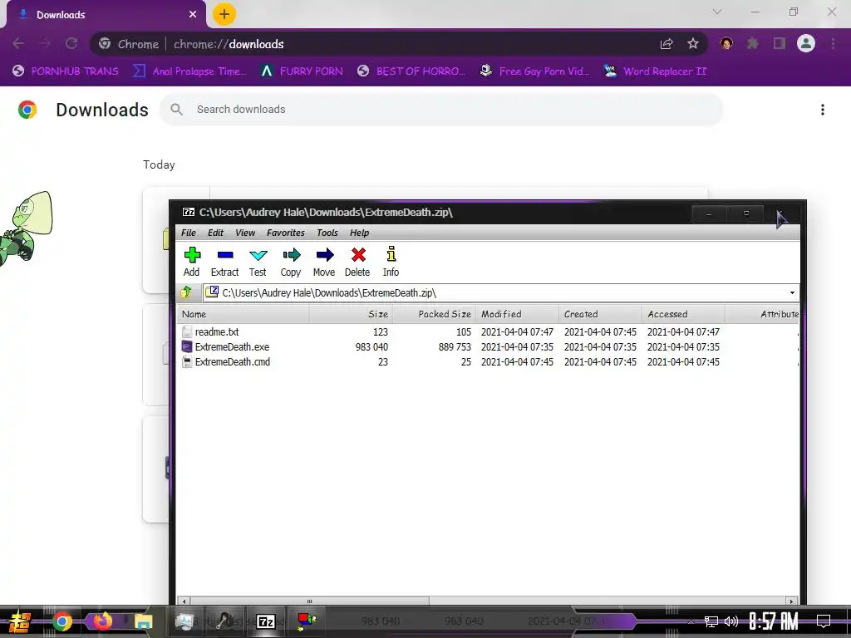Viewport: 851px width, 638px height.
Task: Open the Edit menu in 7-Zip
Action: pos(215,233)
